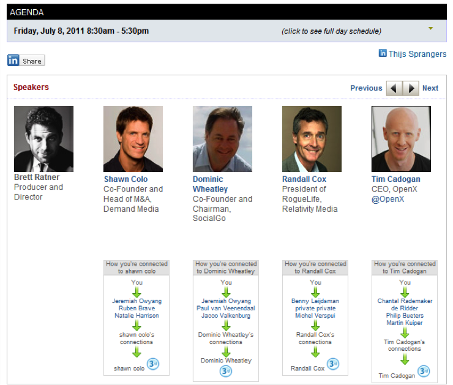Click Jeremiah Owyang in Dominic Wheatley's connection box

pos(226,301)
